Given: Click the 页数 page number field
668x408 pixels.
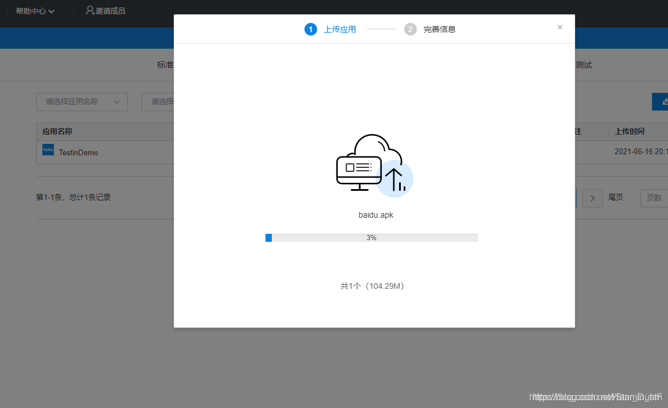Looking at the screenshot, I should click(657, 197).
